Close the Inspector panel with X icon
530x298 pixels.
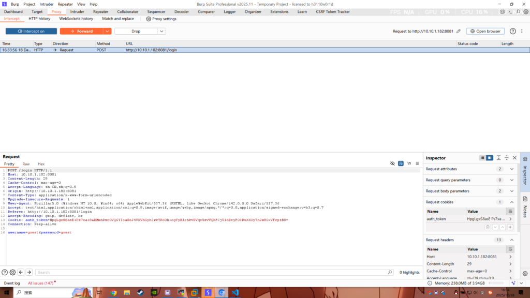(x=514, y=158)
